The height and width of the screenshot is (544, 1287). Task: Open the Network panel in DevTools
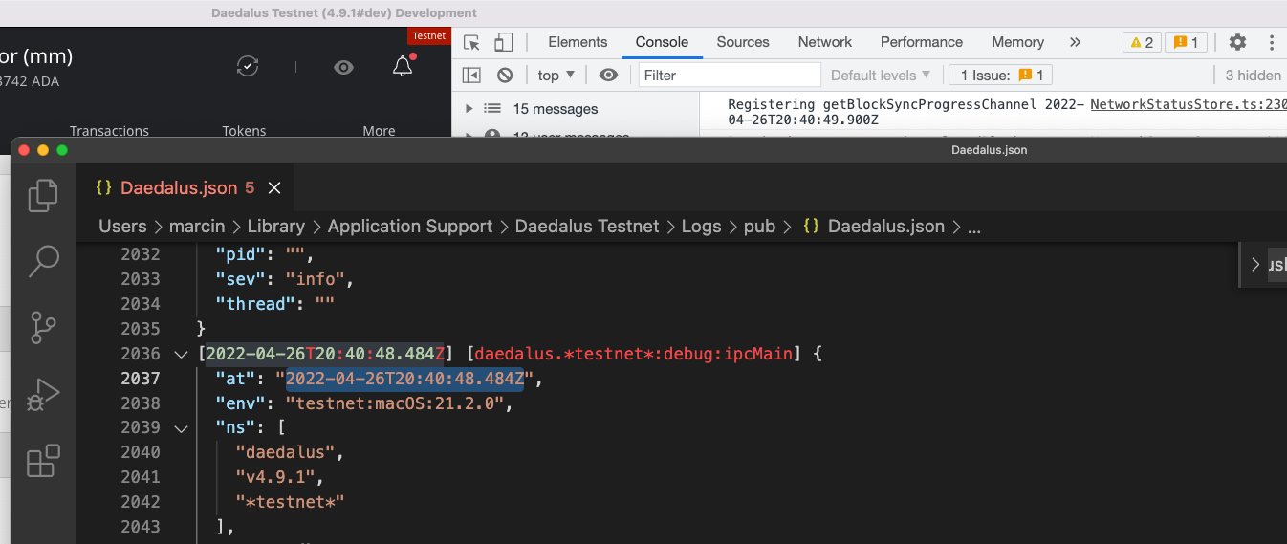coord(825,42)
